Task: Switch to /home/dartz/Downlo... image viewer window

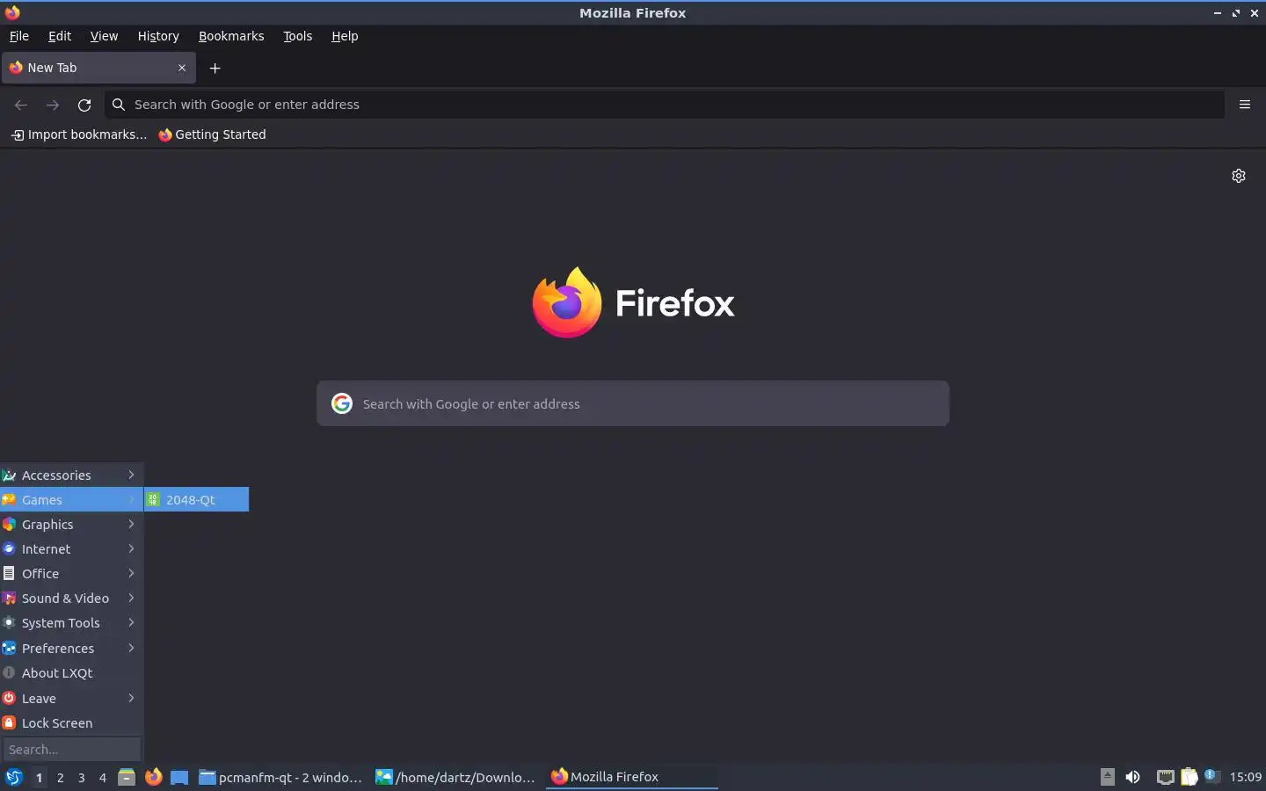Action: click(x=457, y=777)
